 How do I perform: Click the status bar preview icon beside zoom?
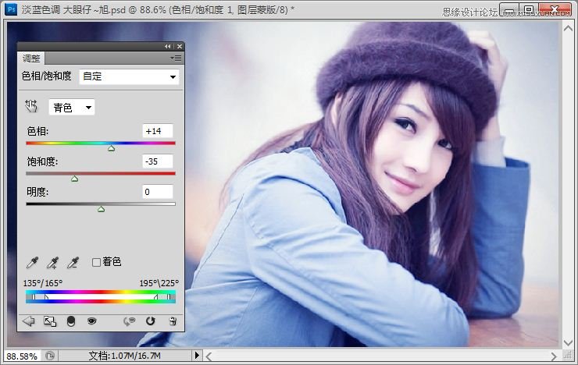coord(50,356)
